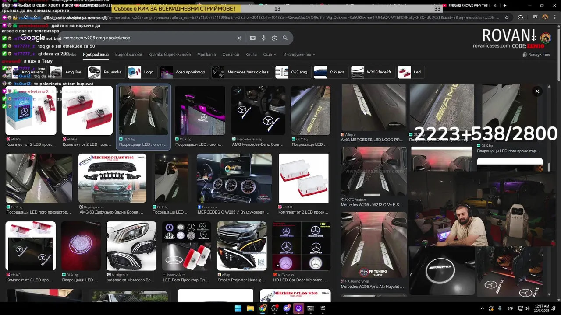Open the Финанси search tab
This screenshot has width=561, height=315.
tap(231, 55)
